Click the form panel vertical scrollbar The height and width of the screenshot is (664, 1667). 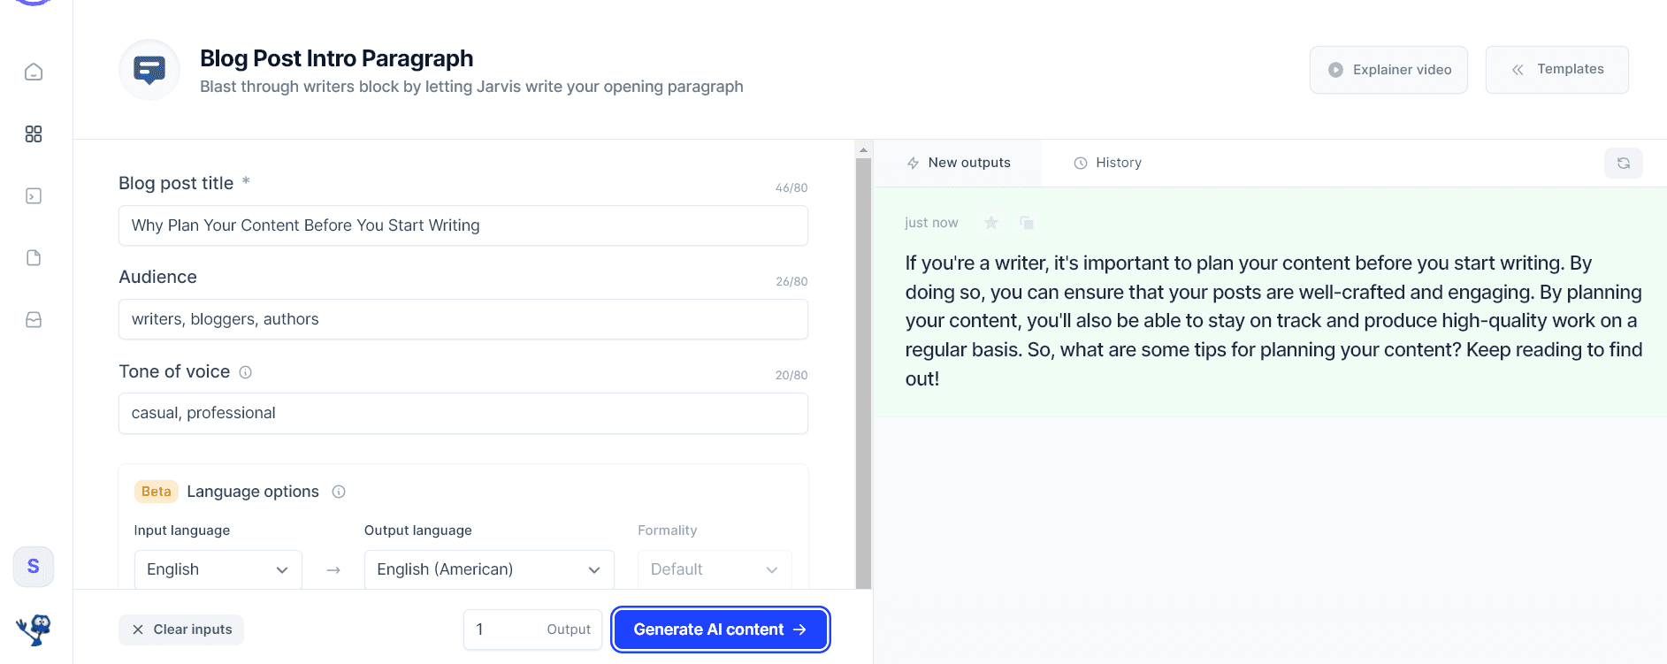click(863, 371)
